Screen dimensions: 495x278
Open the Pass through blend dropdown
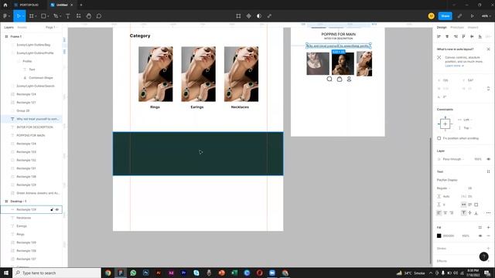click(453, 159)
